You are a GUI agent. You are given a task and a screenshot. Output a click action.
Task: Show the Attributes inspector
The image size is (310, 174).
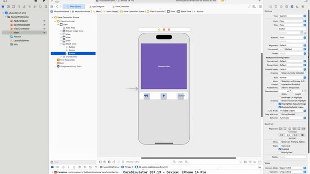292,6
